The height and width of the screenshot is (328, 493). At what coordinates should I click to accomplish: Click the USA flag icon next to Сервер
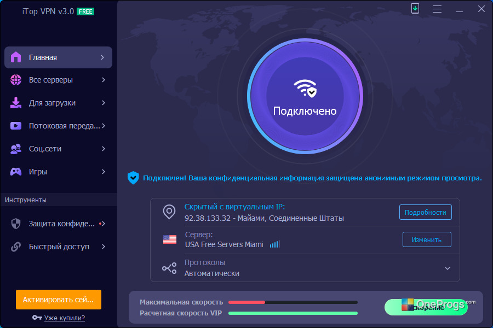(170, 239)
